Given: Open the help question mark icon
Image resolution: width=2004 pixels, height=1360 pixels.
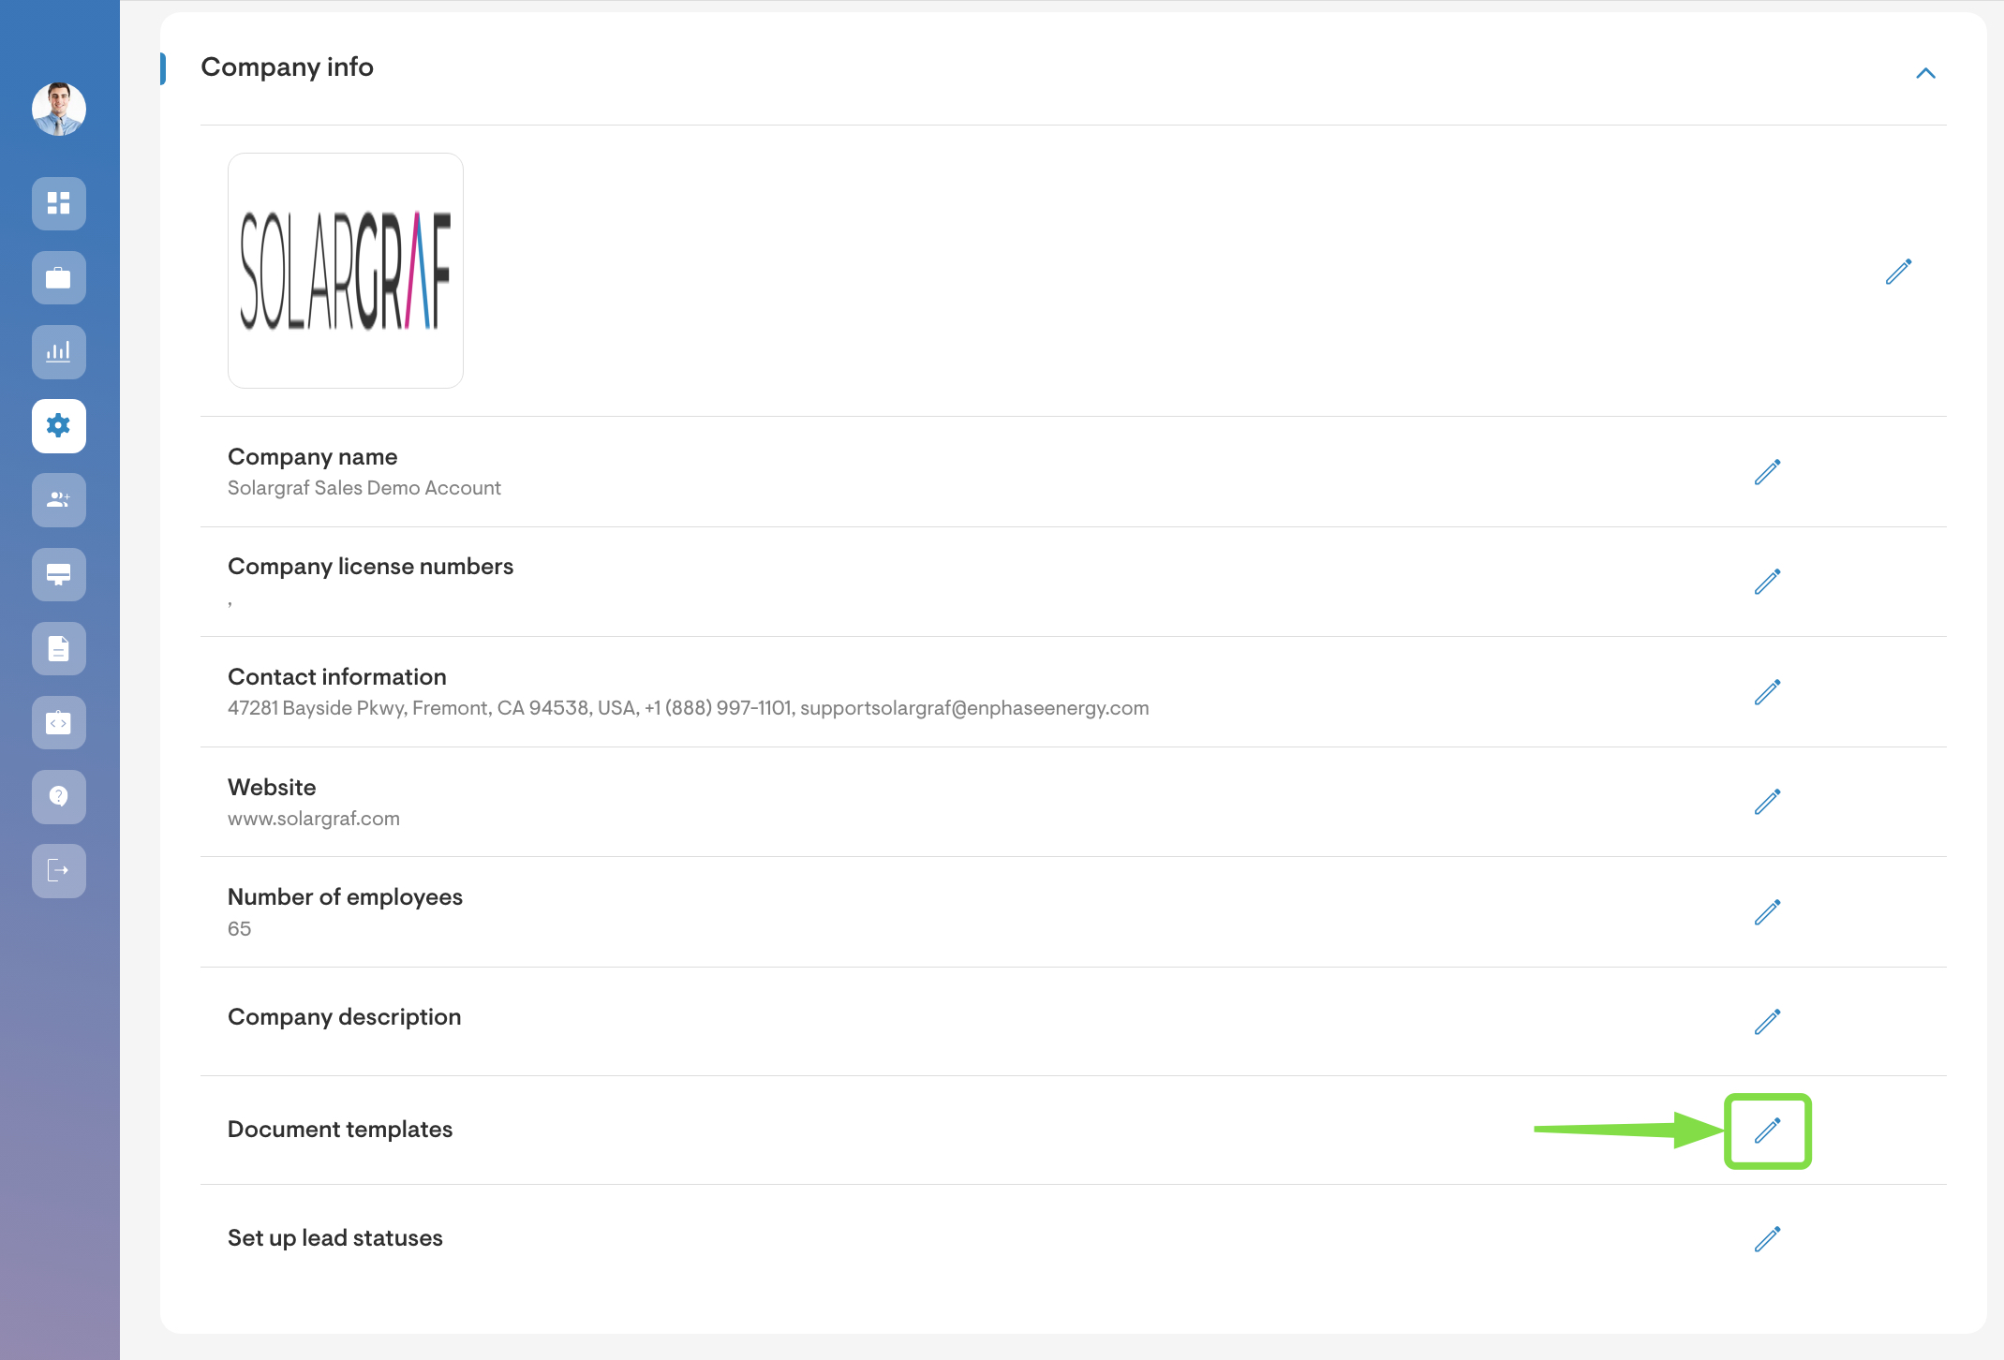Looking at the screenshot, I should 59,796.
